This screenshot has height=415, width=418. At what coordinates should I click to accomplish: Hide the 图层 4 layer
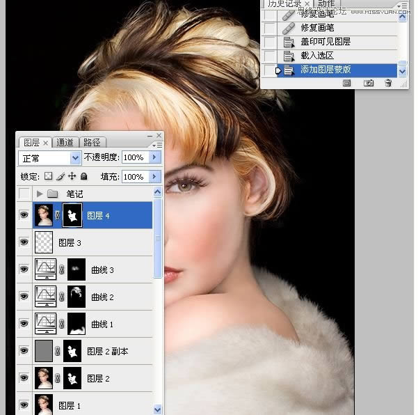24,216
